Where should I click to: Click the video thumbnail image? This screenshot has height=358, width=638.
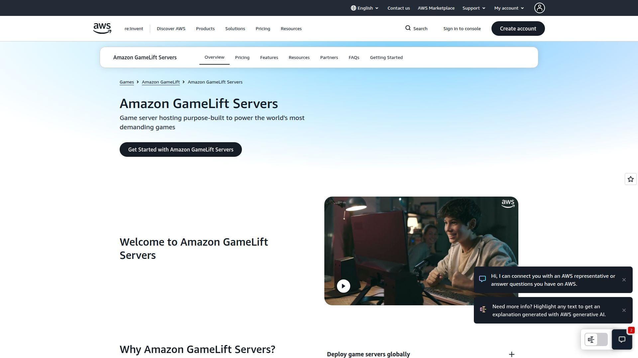tap(421, 251)
